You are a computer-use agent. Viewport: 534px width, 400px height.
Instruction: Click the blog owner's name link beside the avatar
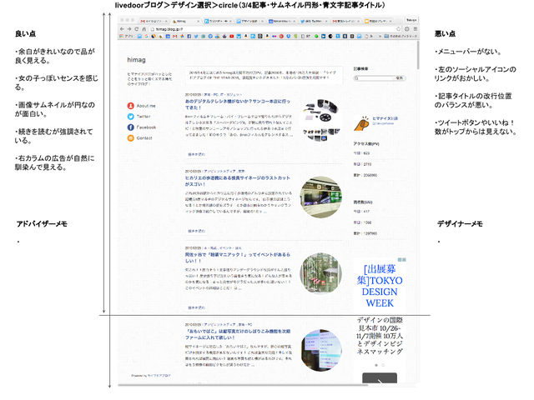(x=385, y=118)
